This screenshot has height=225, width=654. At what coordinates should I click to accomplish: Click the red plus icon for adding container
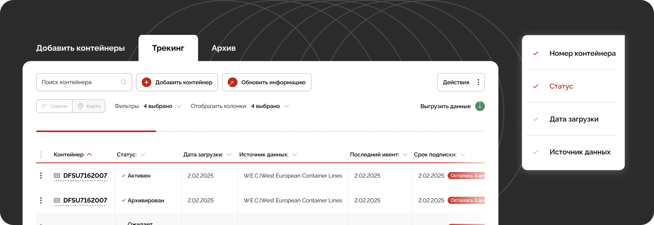click(x=147, y=82)
